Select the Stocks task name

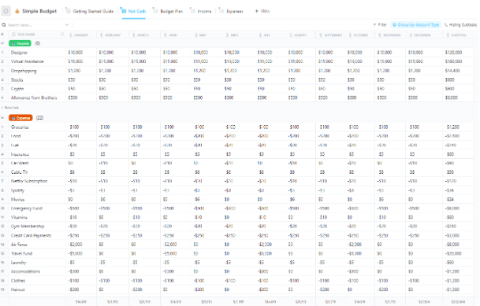pyautogui.click(x=17, y=79)
